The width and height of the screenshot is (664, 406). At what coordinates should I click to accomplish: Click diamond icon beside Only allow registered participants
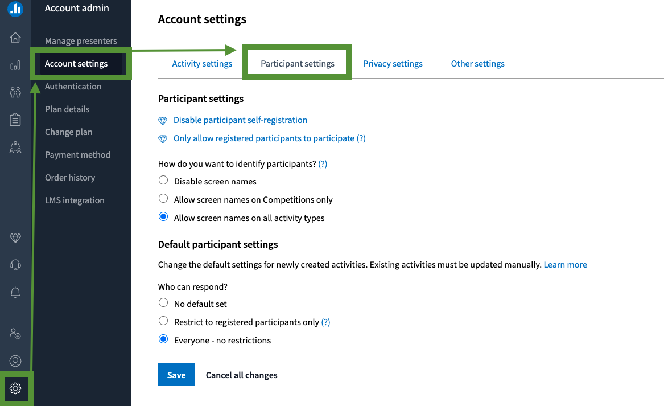click(163, 139)
